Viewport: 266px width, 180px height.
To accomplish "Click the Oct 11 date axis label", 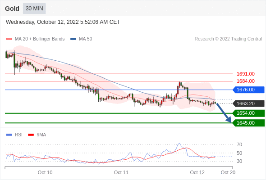I will pos(121,172).
